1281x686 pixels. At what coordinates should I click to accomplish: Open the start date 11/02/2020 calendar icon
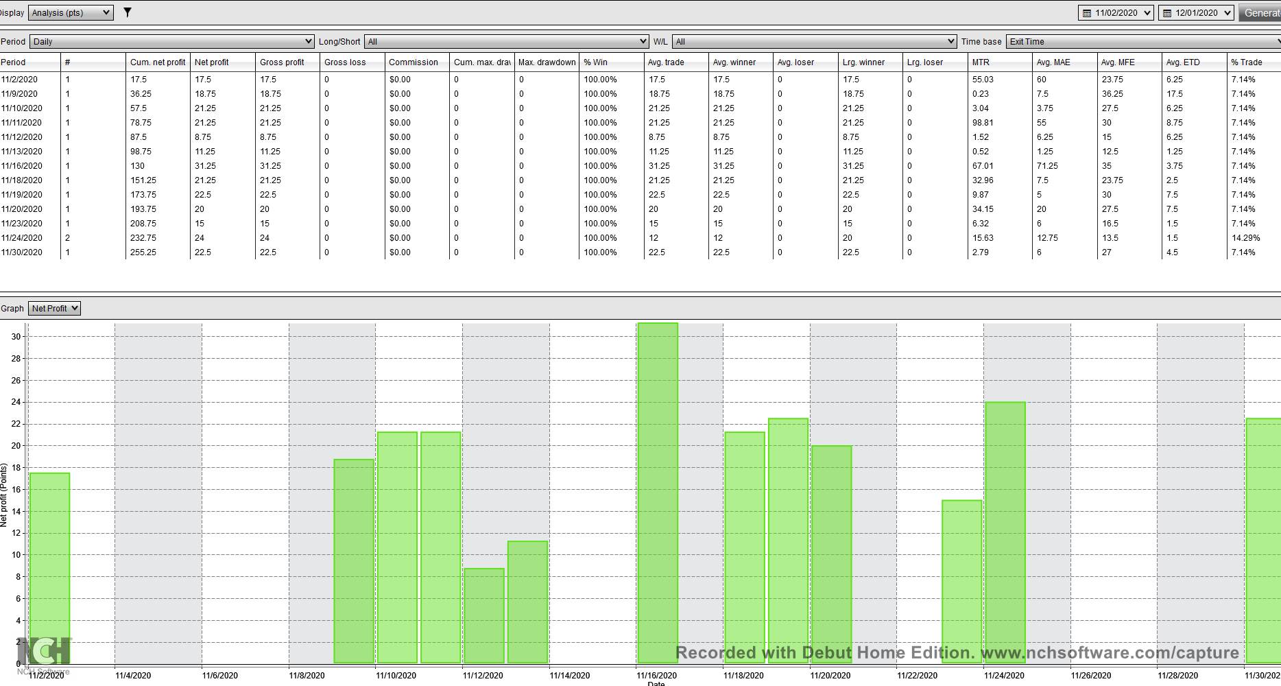[x=1086, y=13]
